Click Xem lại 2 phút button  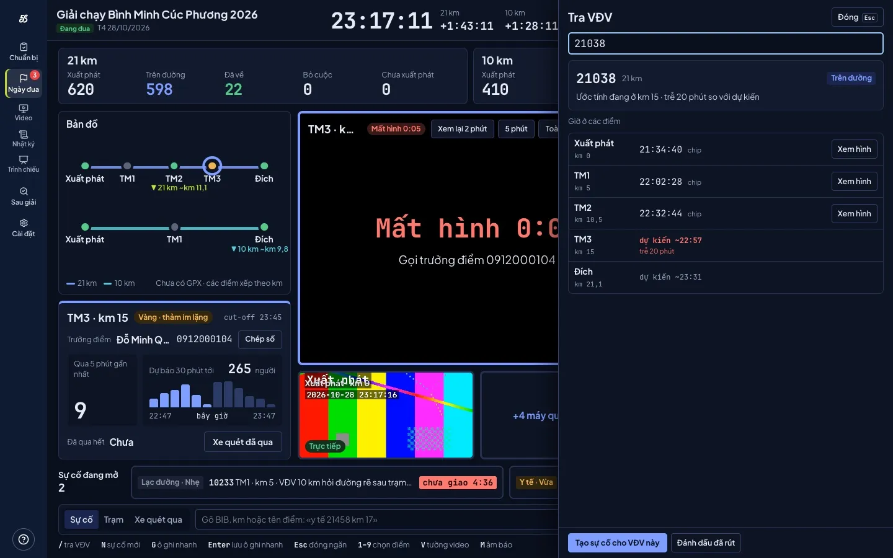tap(462, 129)
